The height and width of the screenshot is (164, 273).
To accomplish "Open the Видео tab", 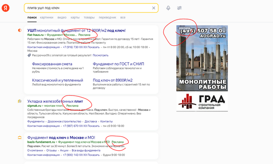I will (62, 18).
